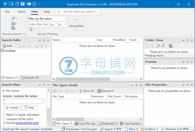Click the File Types Detail horizontal scrollbar thumb
This screenshot has height=132, width=195.
[70, 119]
